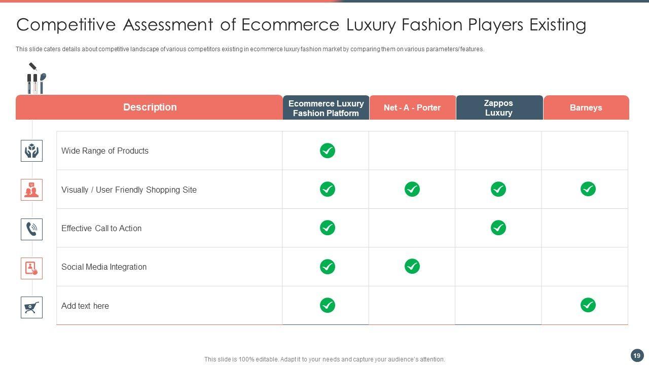Click empty Net-A-Porter cell in Wide Range of Products row
The width and height of the screenshot is (649, 365).
(x=412, y=151)
